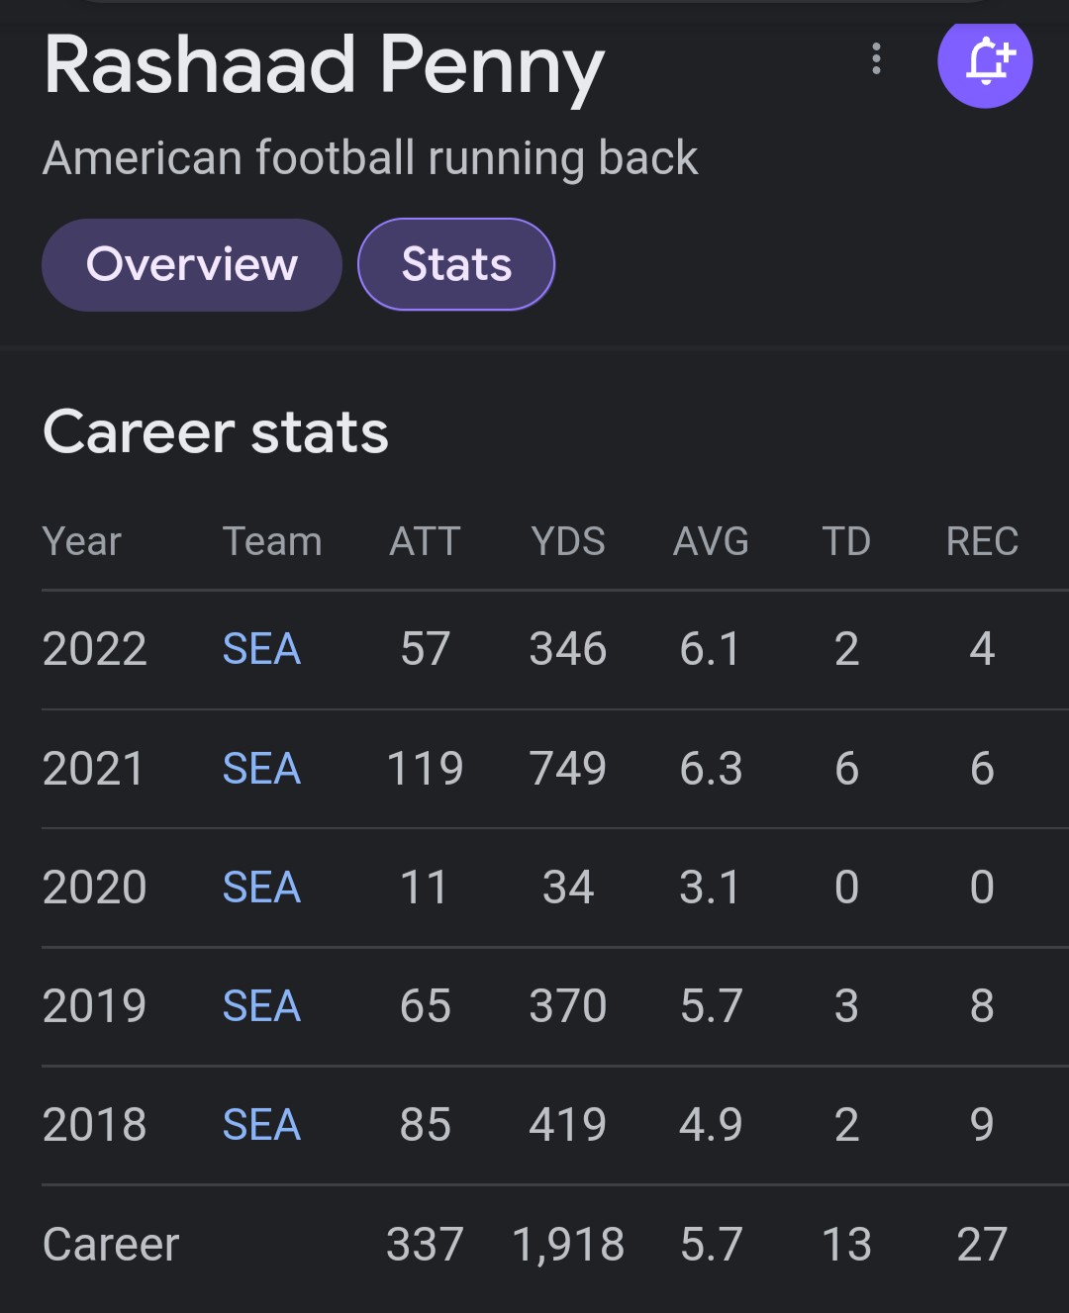Click the career 1,918 yards total
Image resolution: width=1069 pixels, height=1313 pixels.
pos(568,1245)
